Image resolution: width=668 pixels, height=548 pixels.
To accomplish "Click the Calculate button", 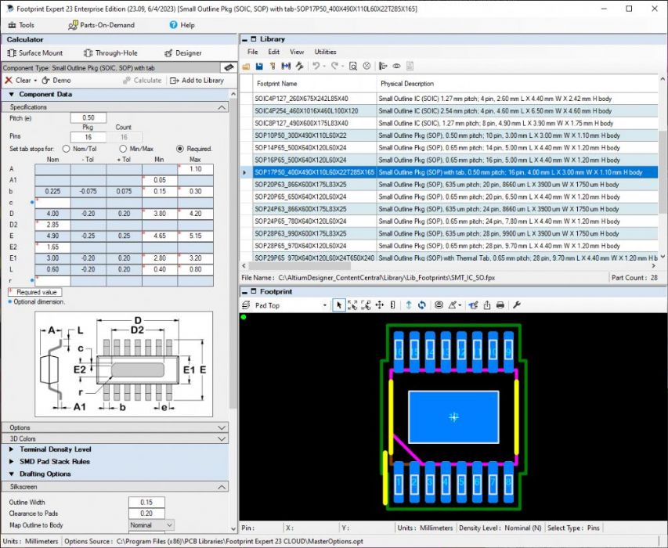I will (x=143, y=80).
